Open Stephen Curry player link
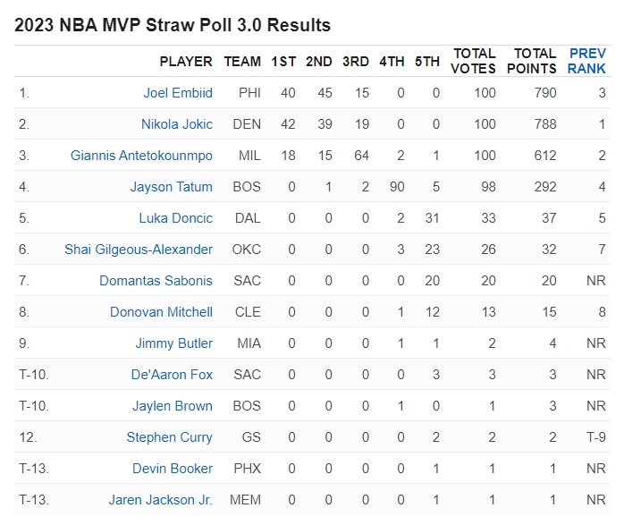The height and width of the screenshot is (525, 624). coord(170,437)
